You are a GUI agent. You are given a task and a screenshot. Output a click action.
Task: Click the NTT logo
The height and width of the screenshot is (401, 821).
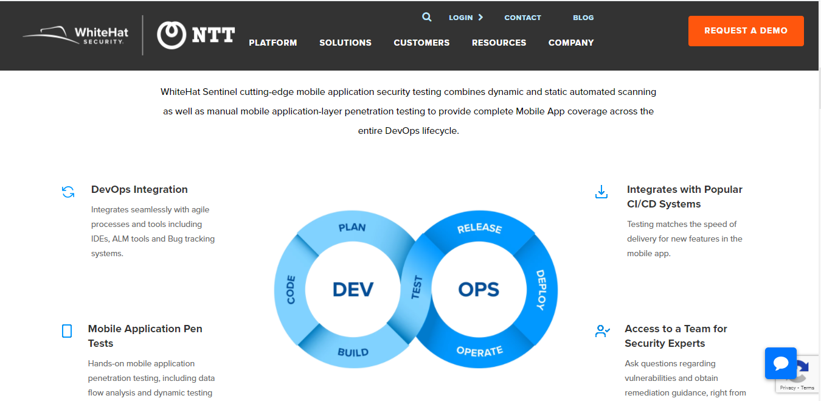pyautogui.click(x=196, y=35)
